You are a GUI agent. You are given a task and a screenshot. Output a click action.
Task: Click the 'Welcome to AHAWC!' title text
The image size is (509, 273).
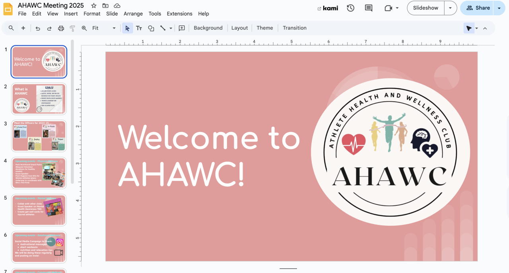tap(209, 155)
